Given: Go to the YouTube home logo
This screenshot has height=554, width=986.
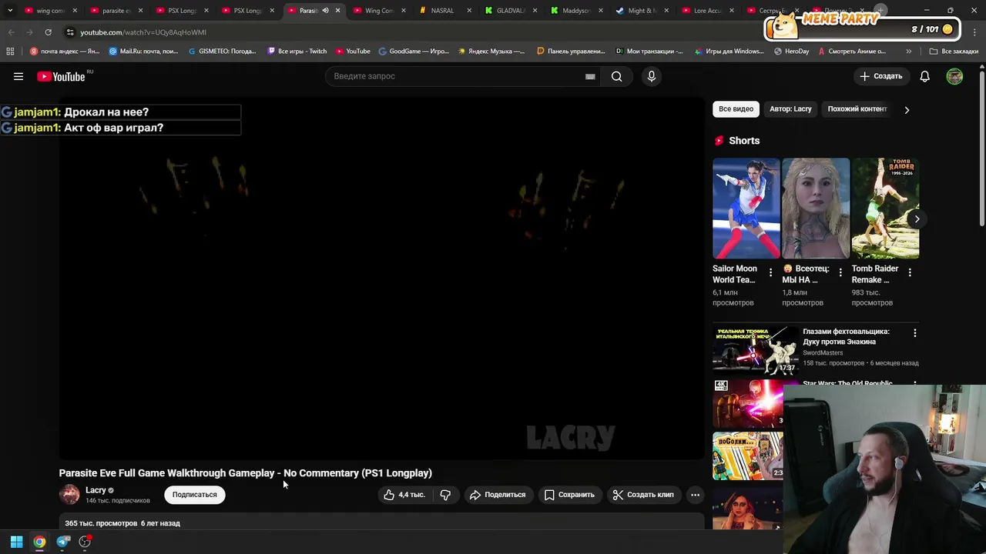Looking at the screenshot, I should click(x=62, y=76).
